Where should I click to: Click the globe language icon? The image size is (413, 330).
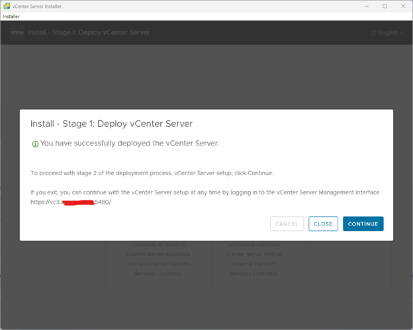(374, 33)
